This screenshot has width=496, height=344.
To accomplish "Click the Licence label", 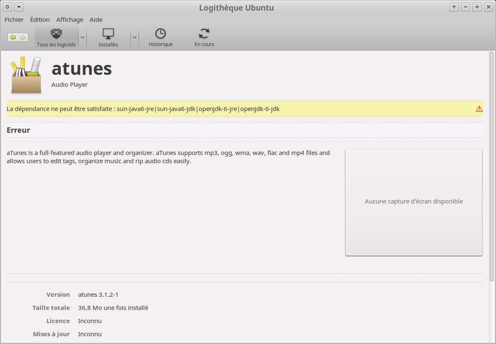I will [x=58, y=321].
